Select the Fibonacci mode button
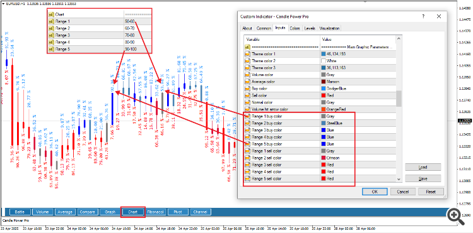473x233 pixels. click(x=155, y=212)
